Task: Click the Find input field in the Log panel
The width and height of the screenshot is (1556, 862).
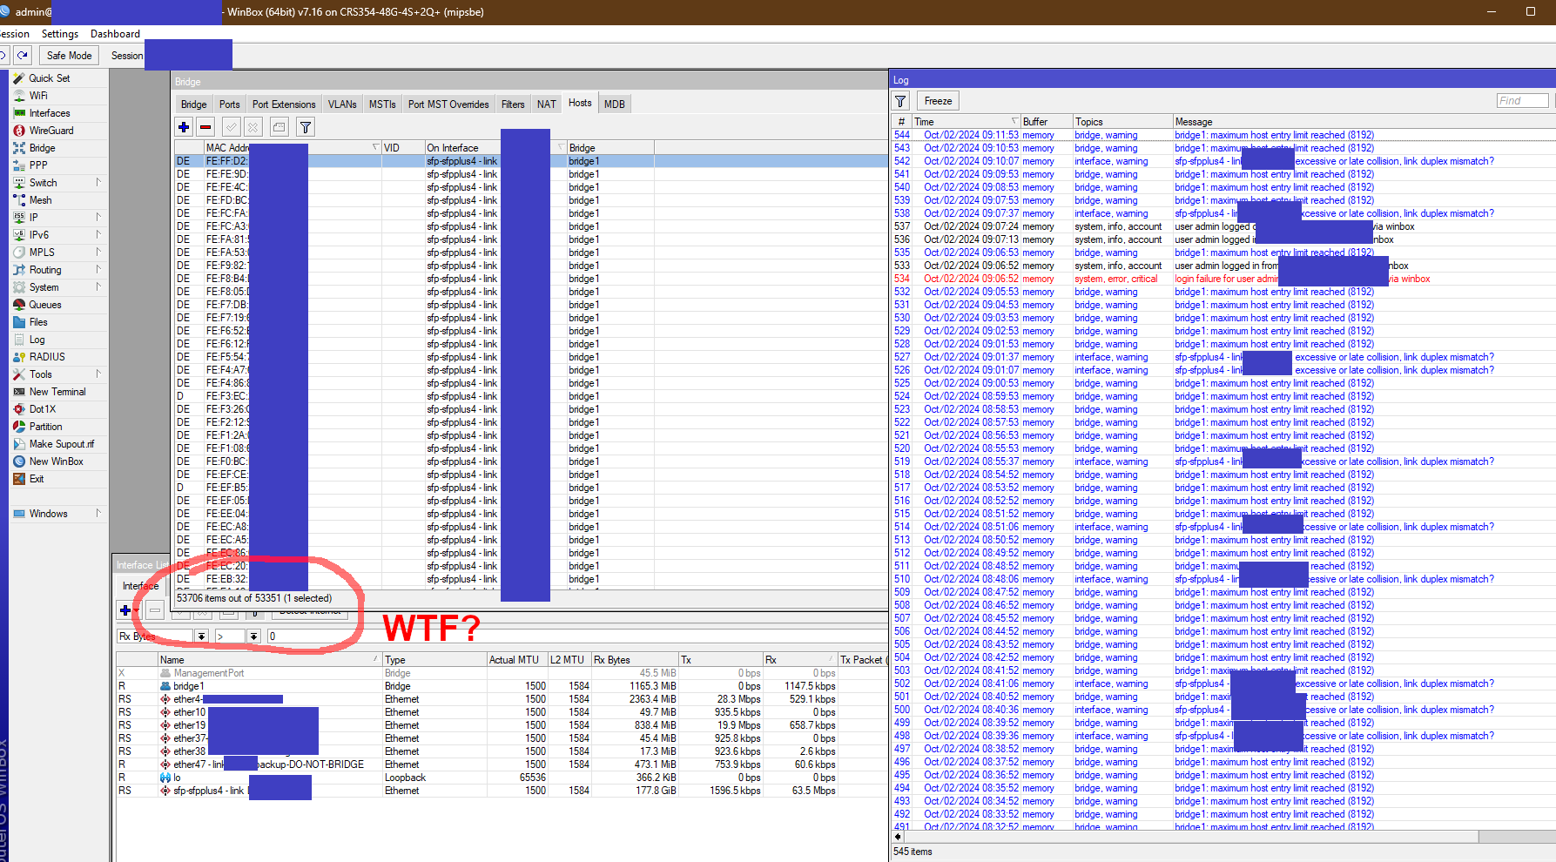Action: [x=1521, y=100]
